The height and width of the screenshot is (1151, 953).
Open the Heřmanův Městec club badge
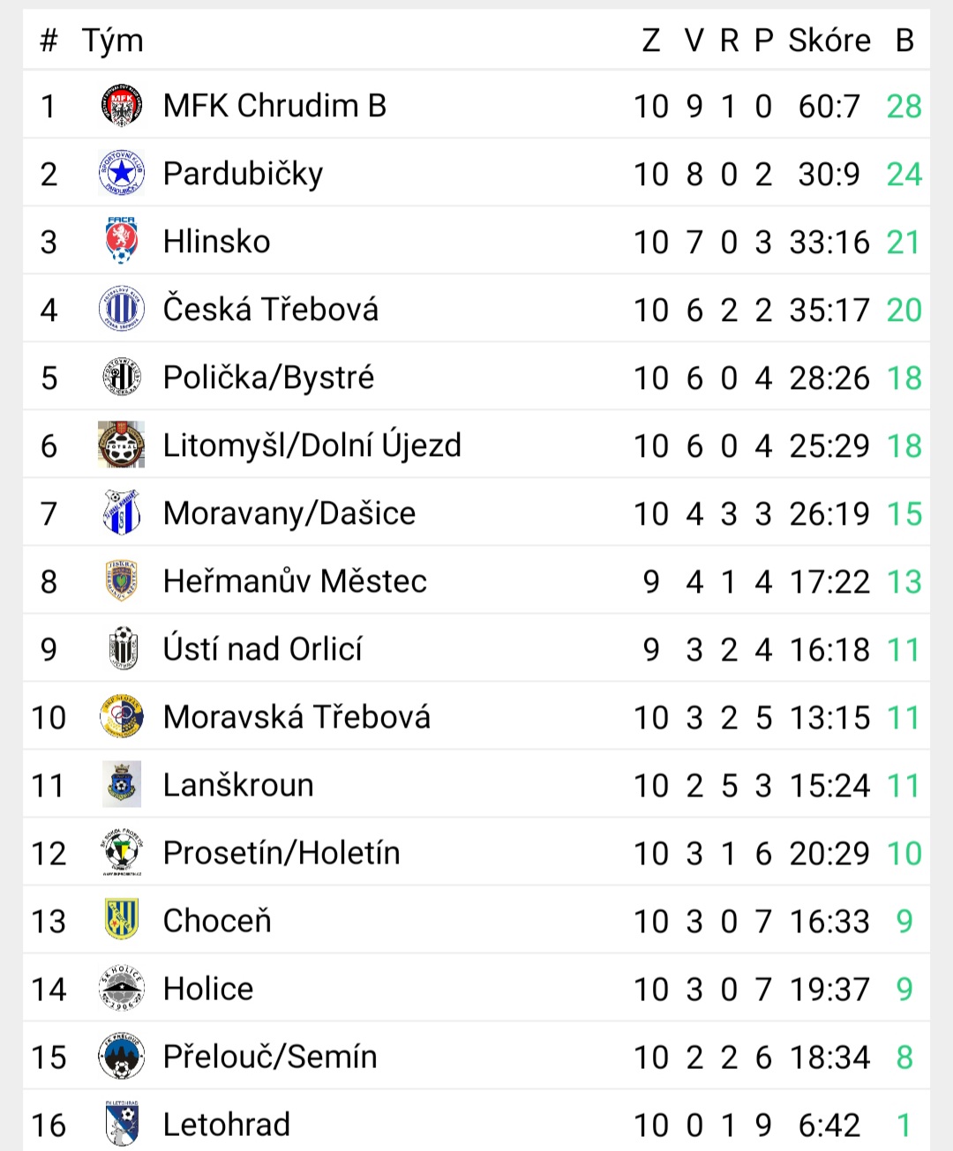(122, 581)
